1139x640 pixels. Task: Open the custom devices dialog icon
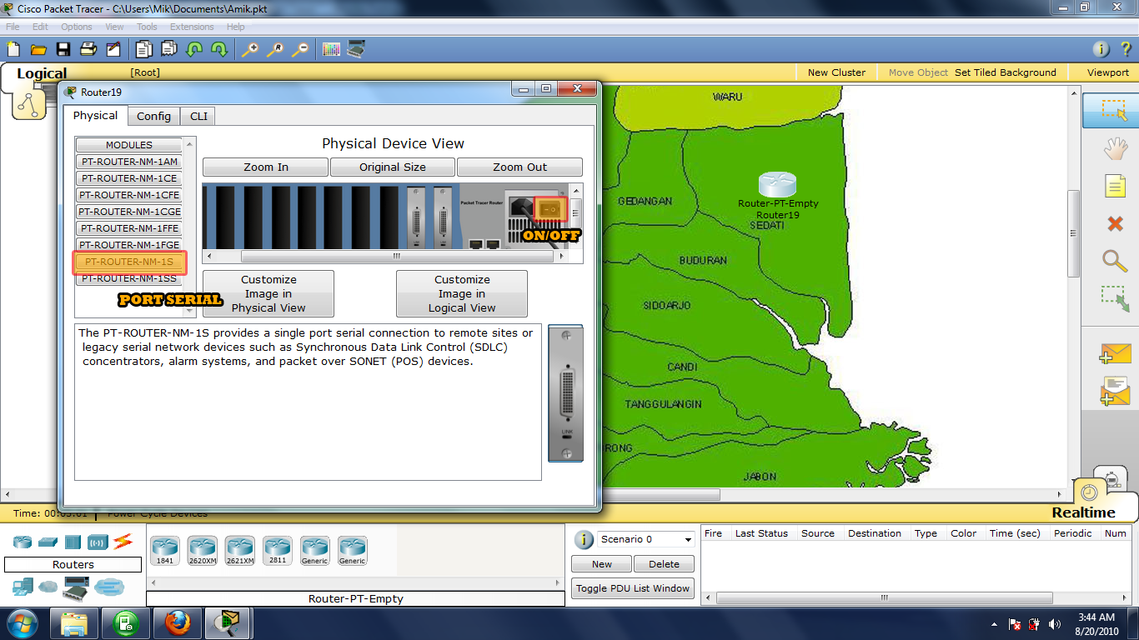tap(356, 49)
